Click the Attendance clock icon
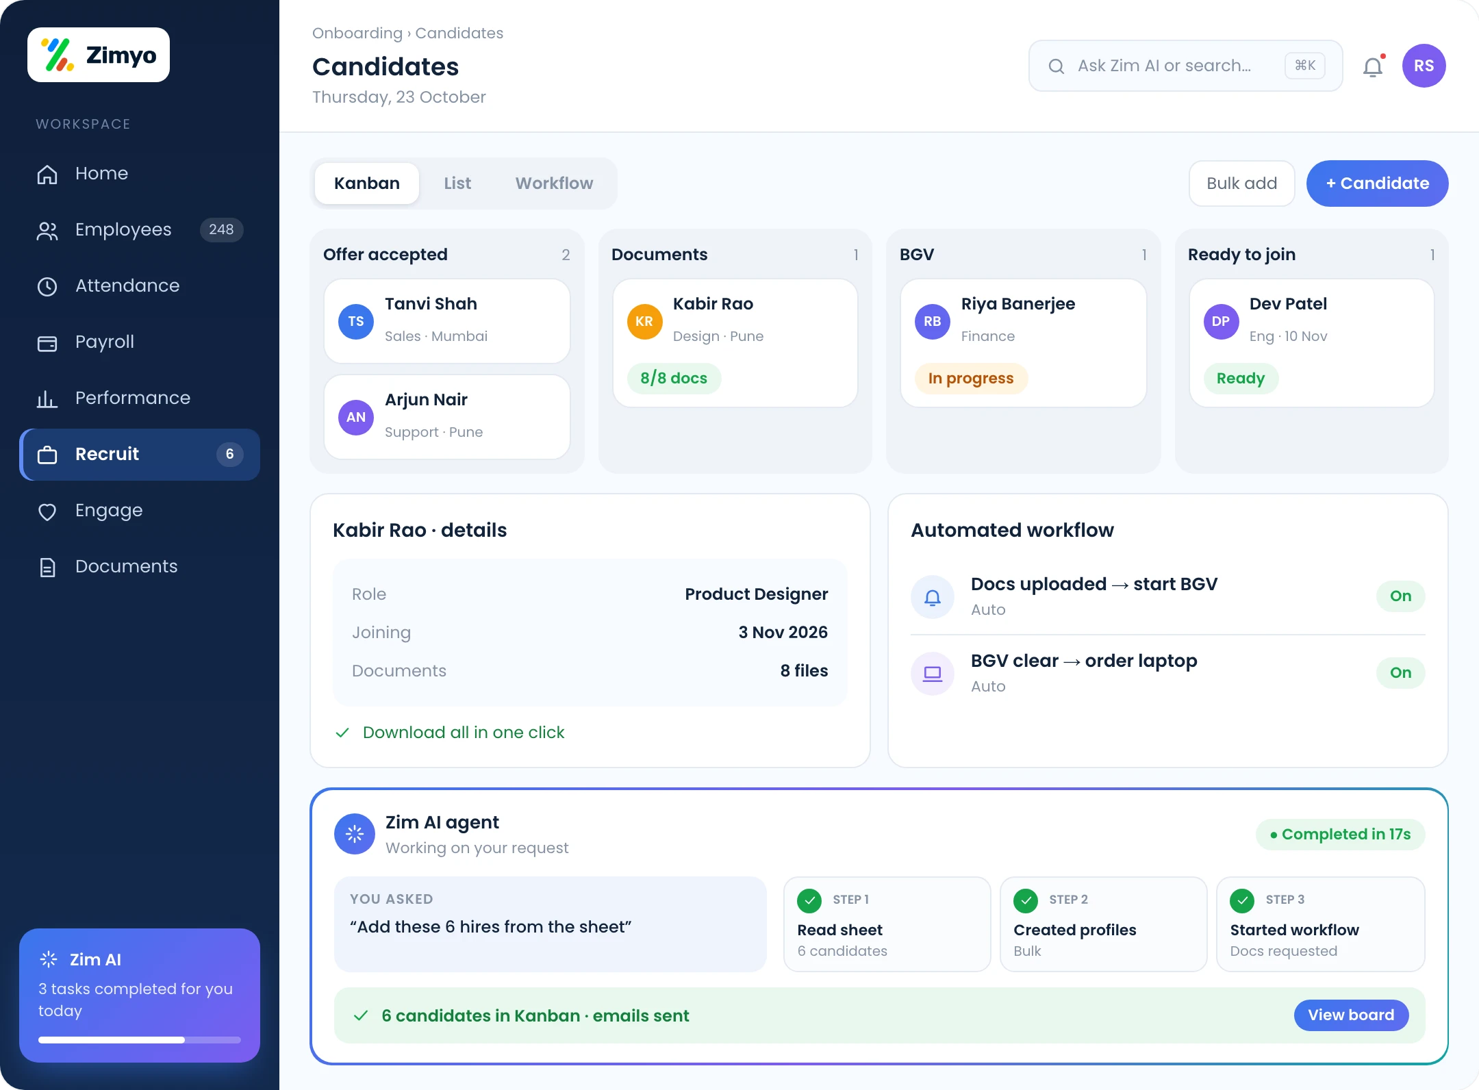Image resolution: width=1479 pixels, height=1090 pixels. pos(47,286)
